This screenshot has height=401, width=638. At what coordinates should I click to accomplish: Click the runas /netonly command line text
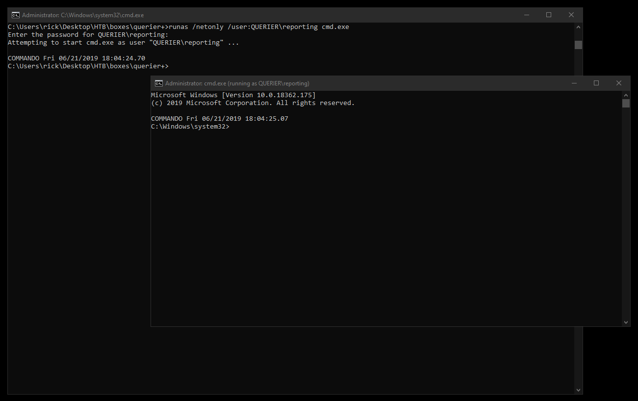[258, 27]
